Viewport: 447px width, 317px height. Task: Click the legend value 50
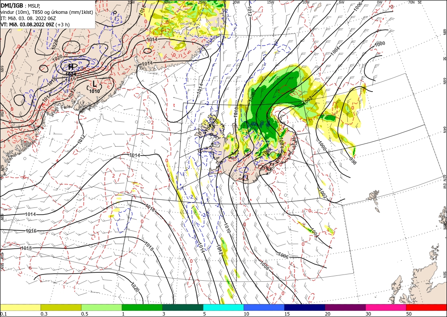point(409,314)
